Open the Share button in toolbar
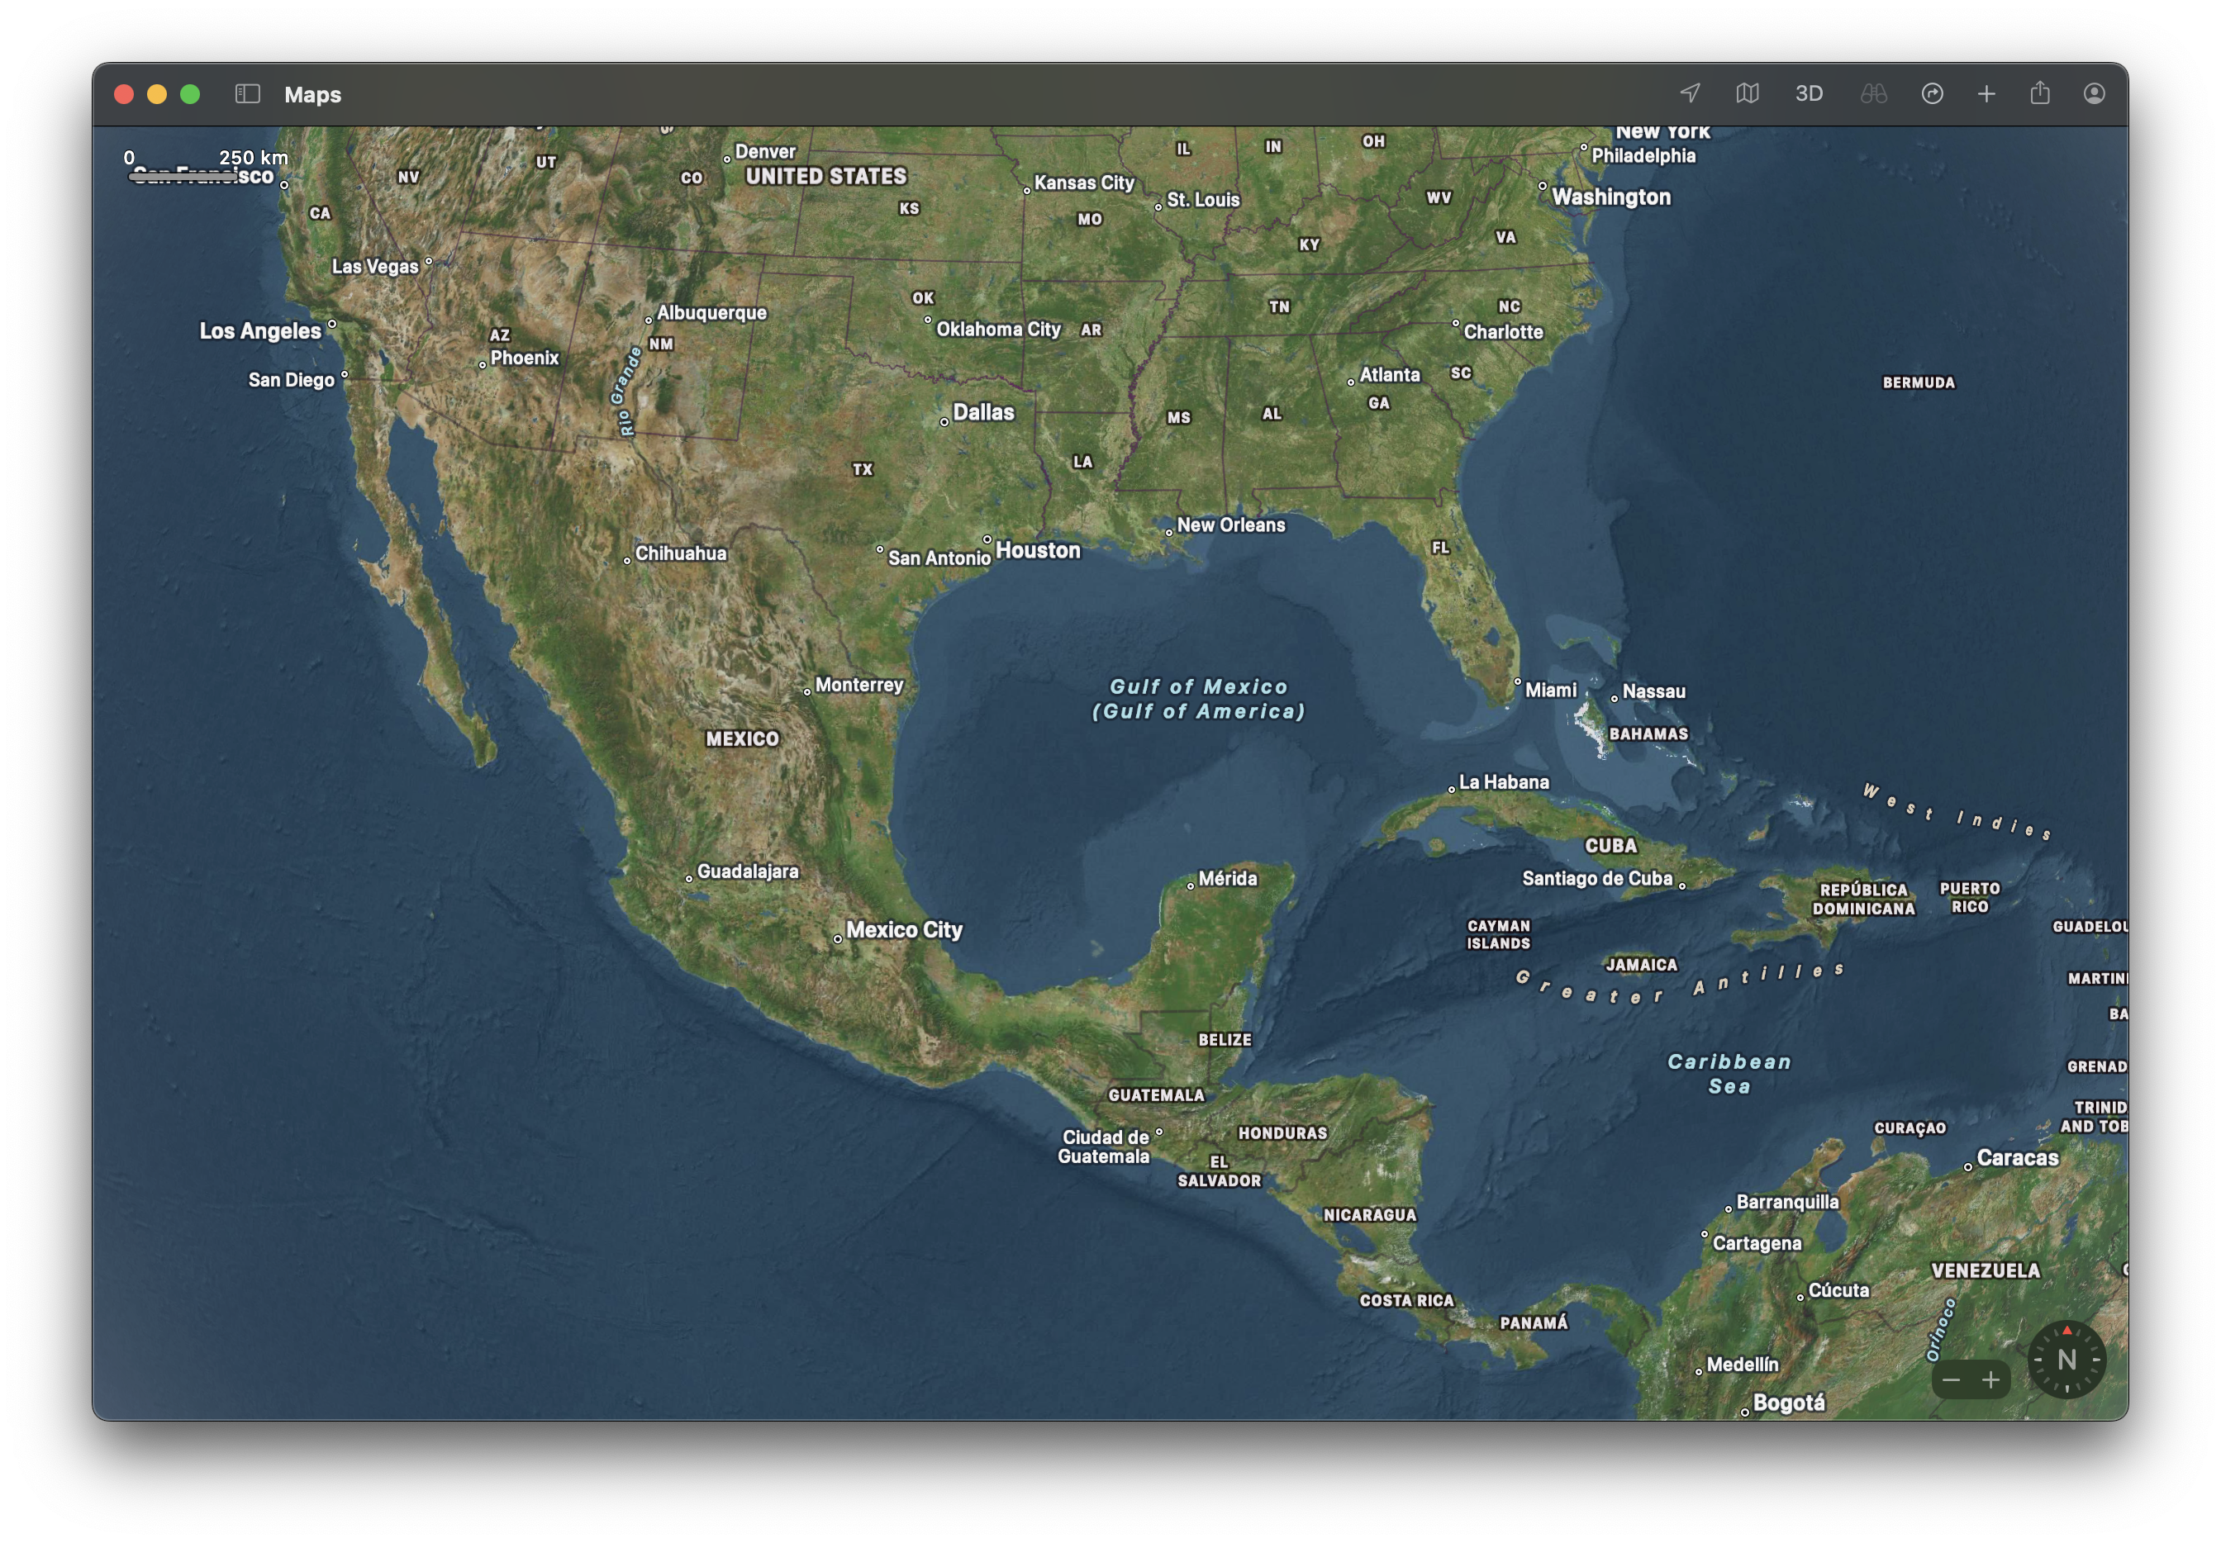 (x=2039, y=93)
